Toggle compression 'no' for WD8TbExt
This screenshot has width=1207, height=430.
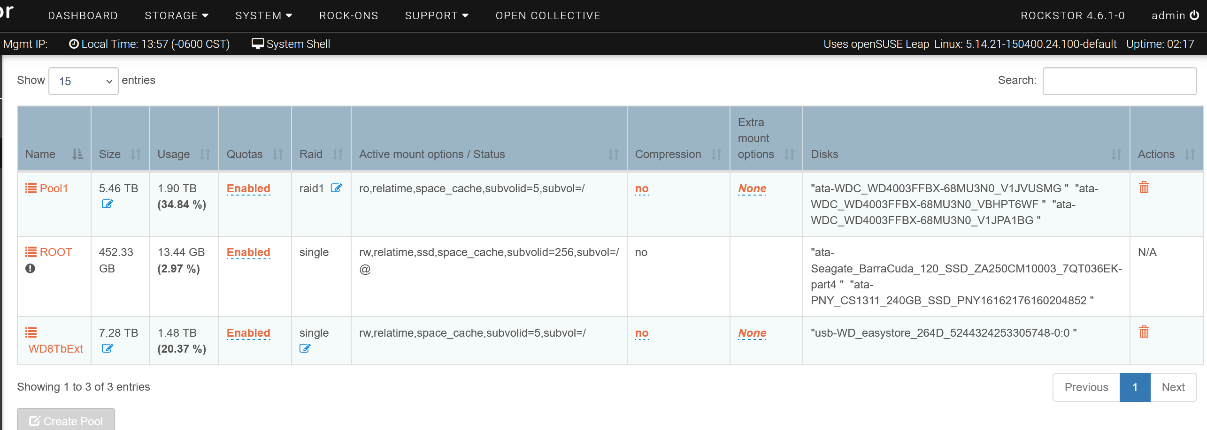click(x=641, y=333)
